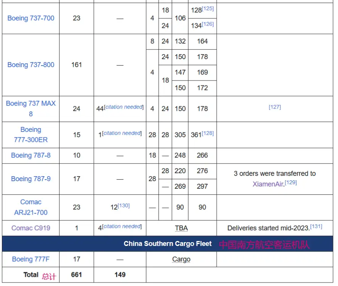Select the 15 fleet count for 777-300ER
Image resolution: width=338 pixels, height=286 pixels.
click(77, 135)
